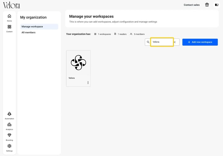Select Manage workspace menu item
The width and height of the screenshot is (223, 156).
pos(39,27)
